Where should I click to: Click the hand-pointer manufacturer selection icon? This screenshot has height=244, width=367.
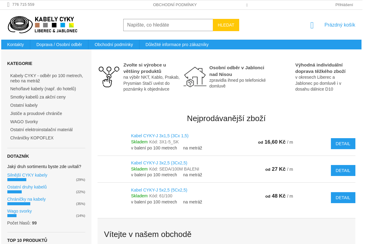click(109, 77)
